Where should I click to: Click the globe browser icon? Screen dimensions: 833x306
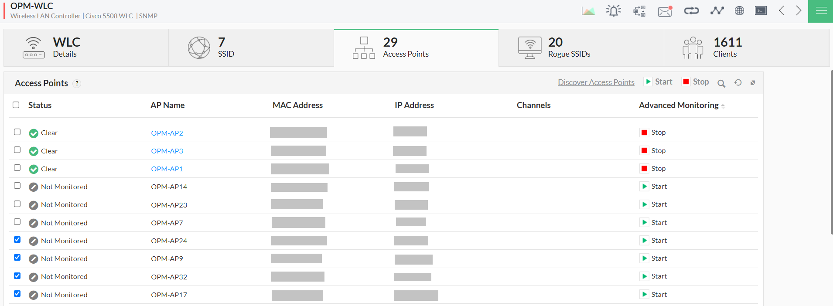pos(739,11)
